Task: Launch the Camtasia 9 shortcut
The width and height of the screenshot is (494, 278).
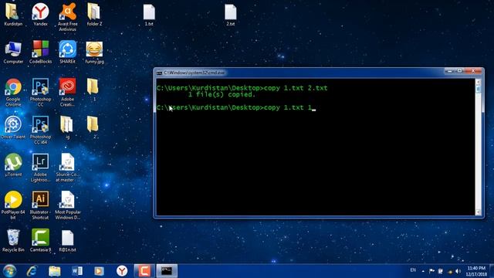Action: click(40, 240)
